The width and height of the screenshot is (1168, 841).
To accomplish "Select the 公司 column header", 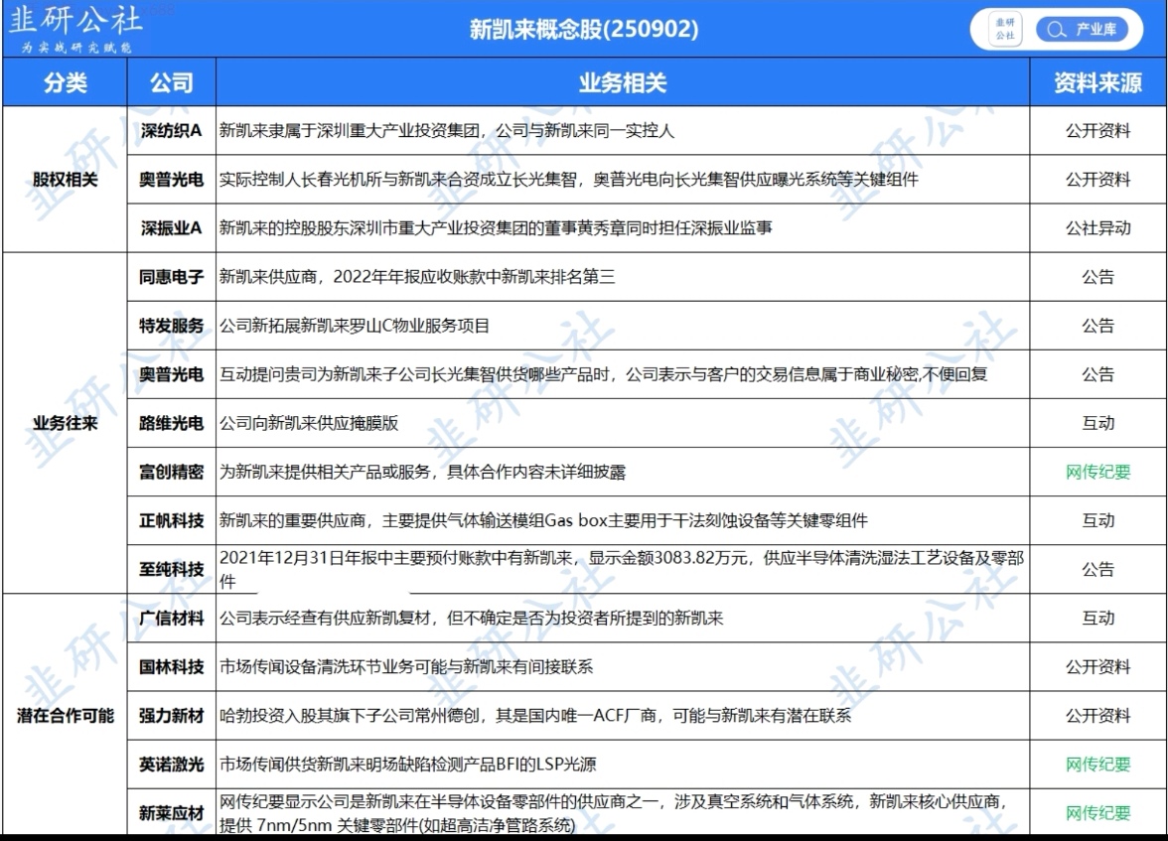I will pos(171,83).
